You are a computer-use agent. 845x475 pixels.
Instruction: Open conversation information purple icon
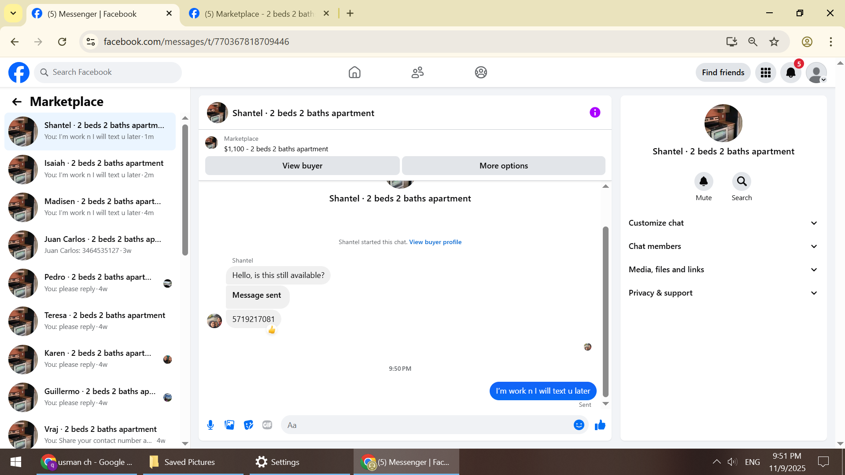tap(595, 113)
